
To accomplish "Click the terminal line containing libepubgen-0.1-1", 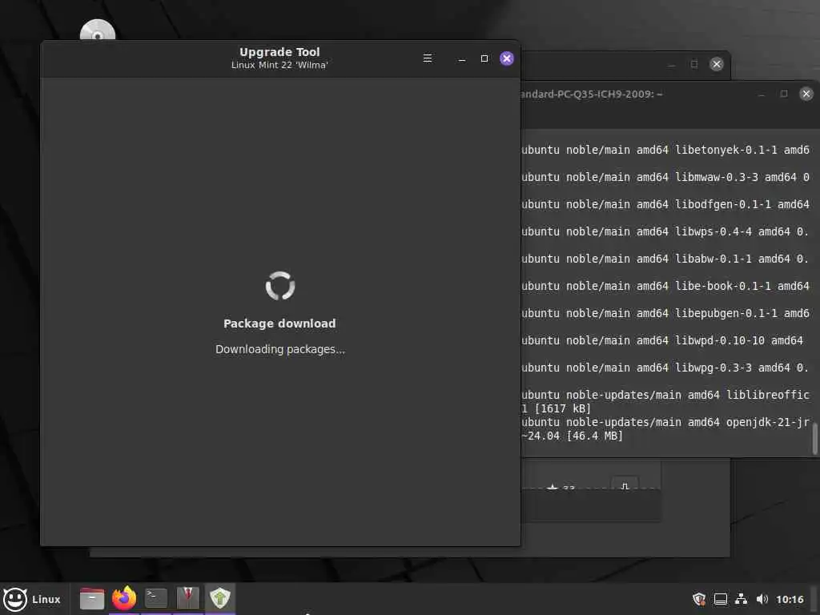I will pyautogui.click(x=665, y=313).
